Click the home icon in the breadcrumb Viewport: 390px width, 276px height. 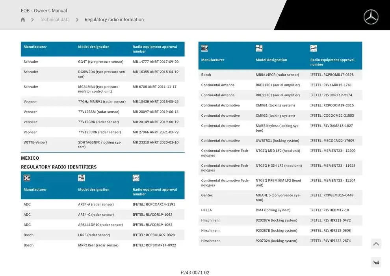tap(23, 20)
